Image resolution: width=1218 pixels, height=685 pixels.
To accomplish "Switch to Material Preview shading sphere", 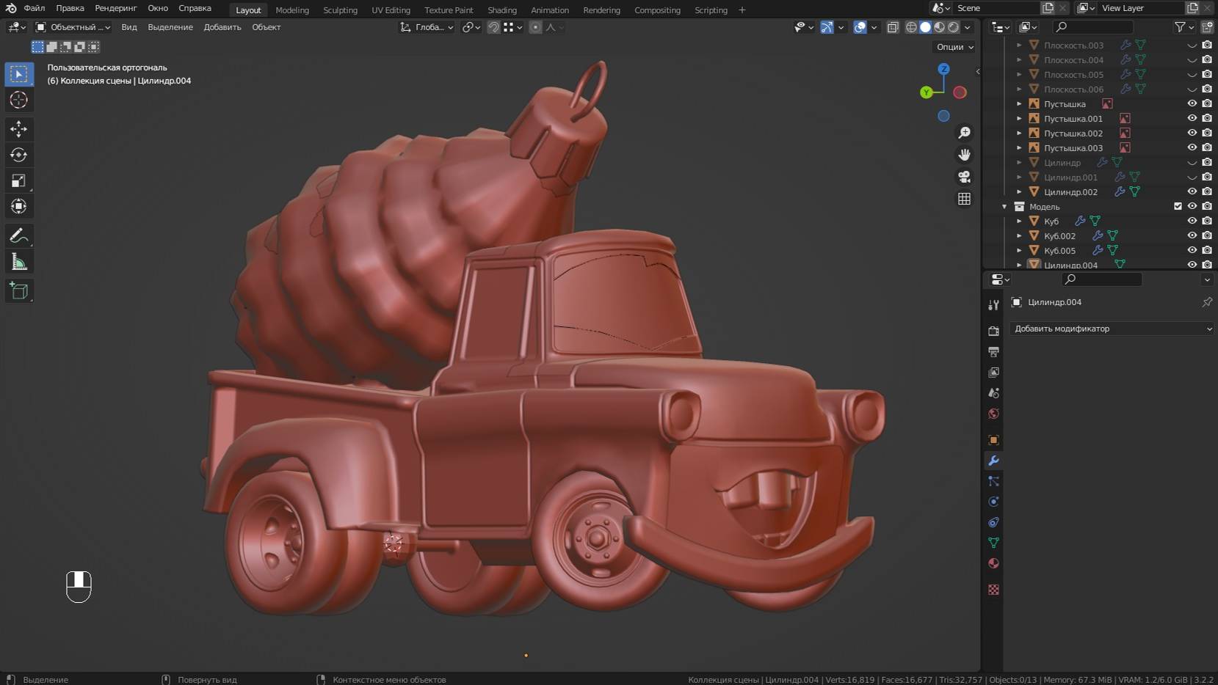I will click(x=939, y=27).
